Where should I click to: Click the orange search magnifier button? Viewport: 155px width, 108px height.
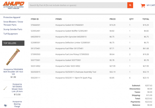[130, 5]
